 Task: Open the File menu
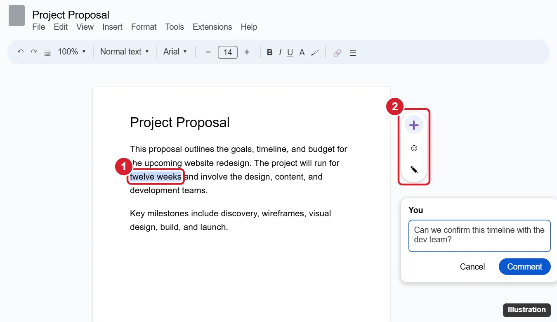(39, 27)
